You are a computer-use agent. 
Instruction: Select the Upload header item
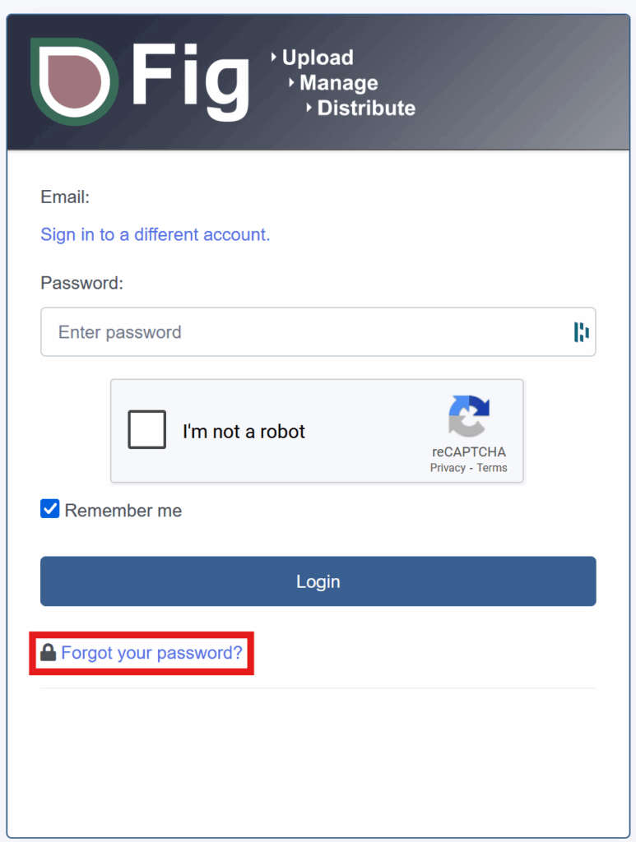(x=318, y=58)
